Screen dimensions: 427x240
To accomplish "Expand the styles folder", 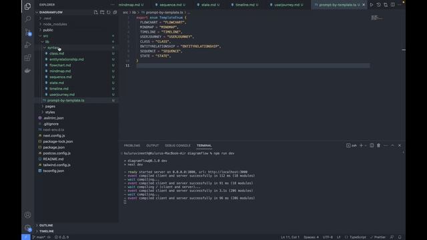I will 50,112.
